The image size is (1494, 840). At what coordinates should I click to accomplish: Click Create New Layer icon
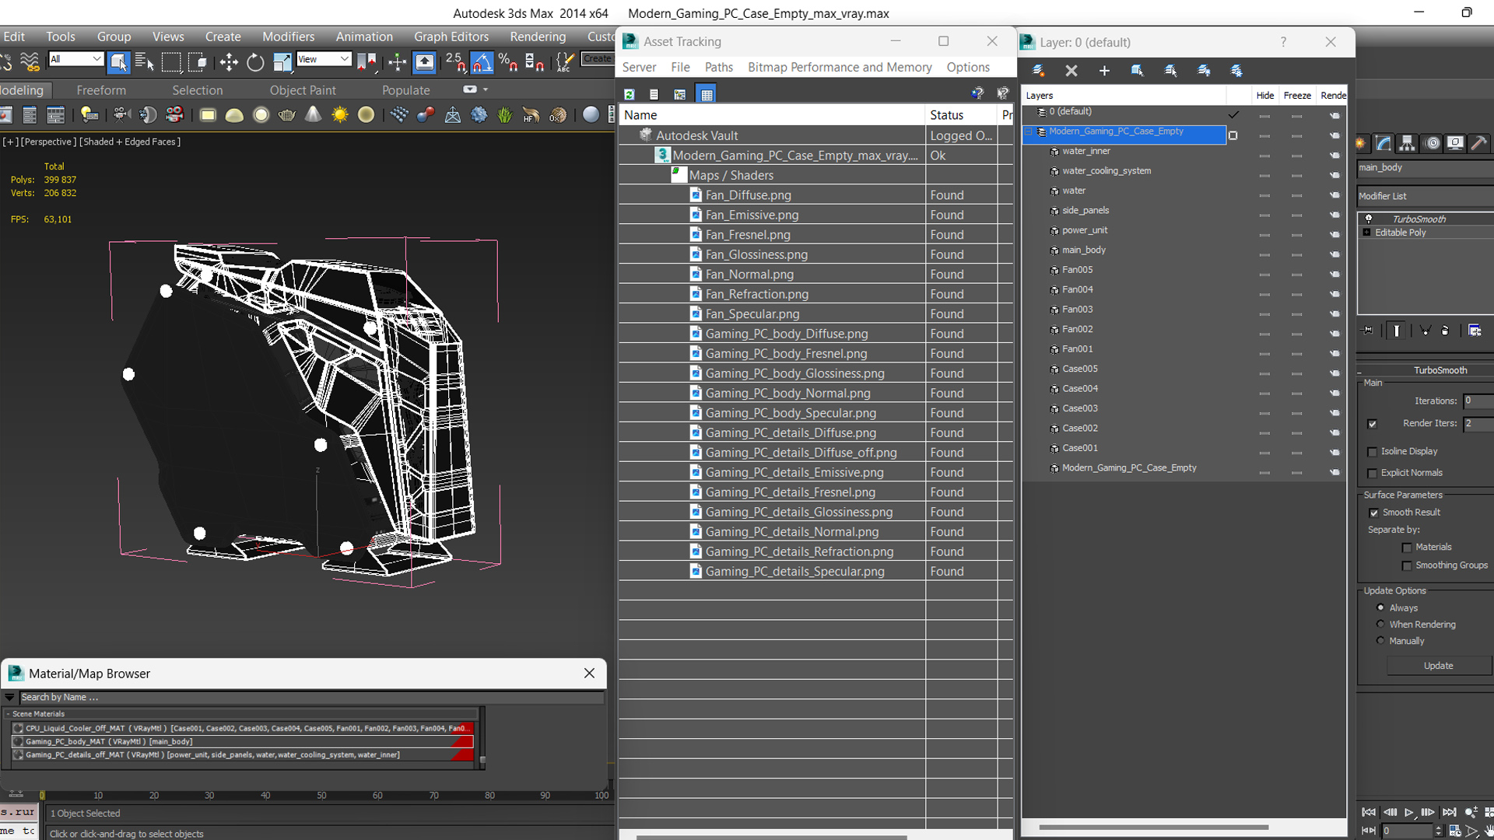(1038, 71)
